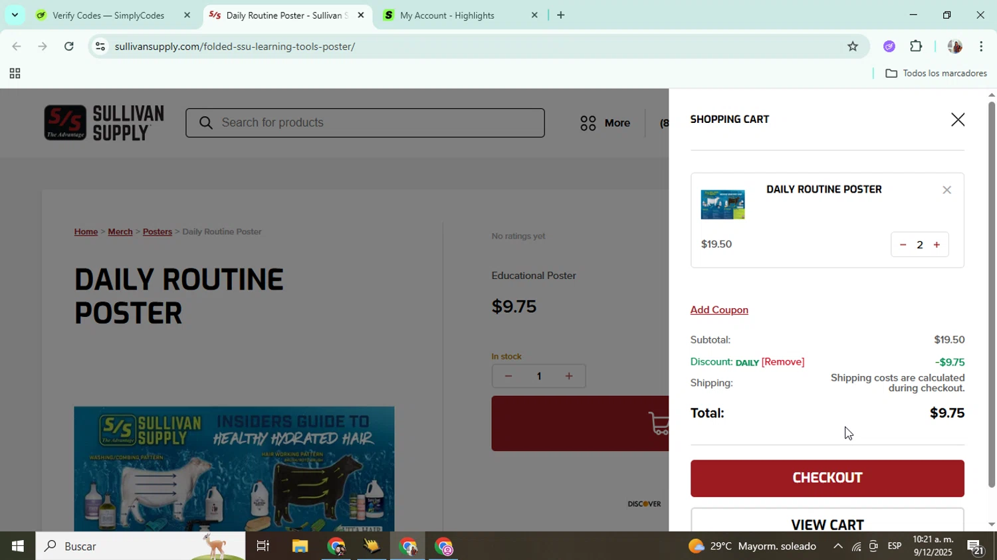This screenshot has width=997, height=560.
Task: Focus the Search for products field
Action: [x=365, y=123]
